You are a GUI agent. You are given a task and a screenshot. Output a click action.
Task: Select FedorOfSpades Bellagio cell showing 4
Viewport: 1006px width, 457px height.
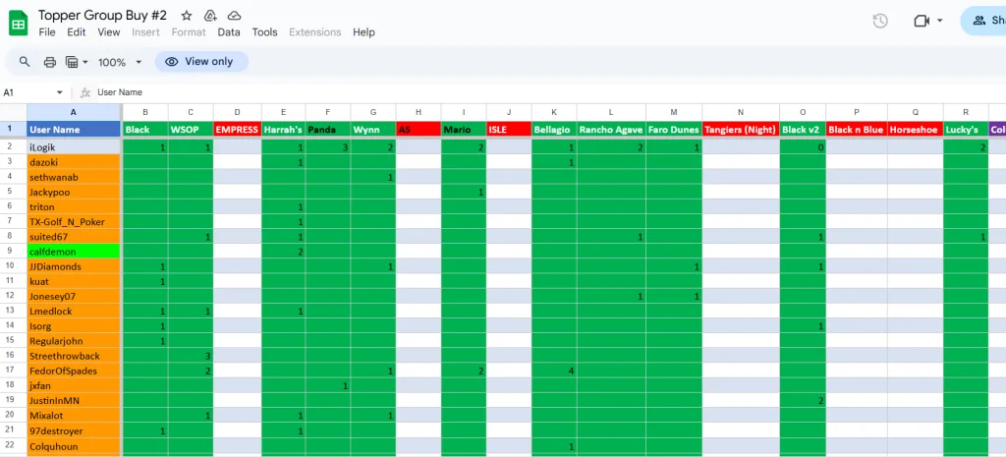point(554,371)
